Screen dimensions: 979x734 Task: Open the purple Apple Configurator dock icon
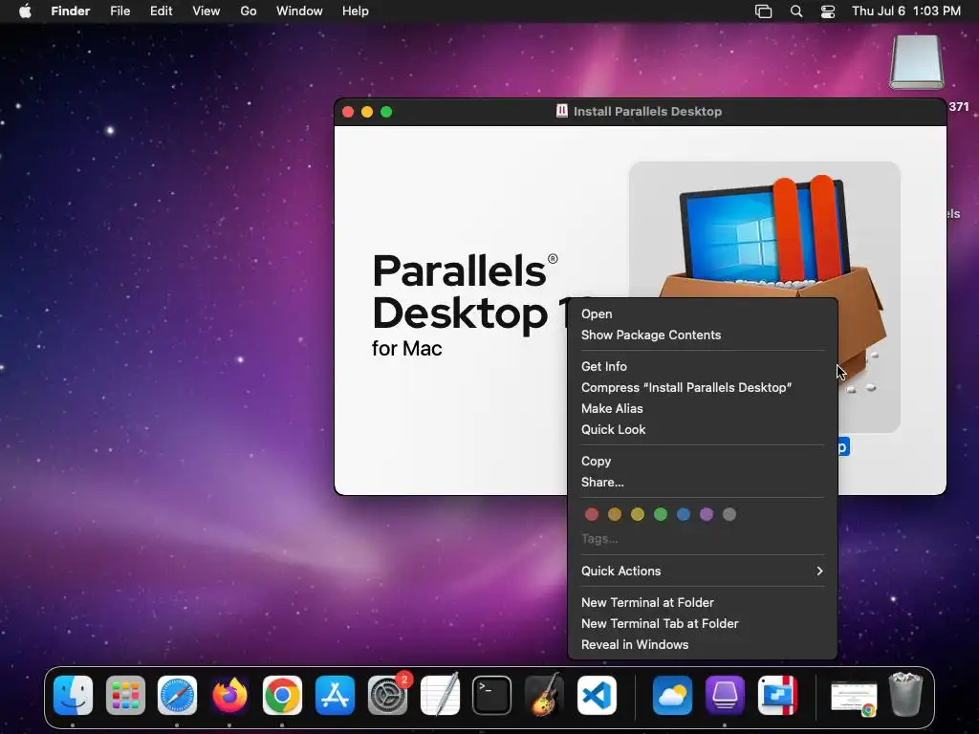tap(725, 695)
